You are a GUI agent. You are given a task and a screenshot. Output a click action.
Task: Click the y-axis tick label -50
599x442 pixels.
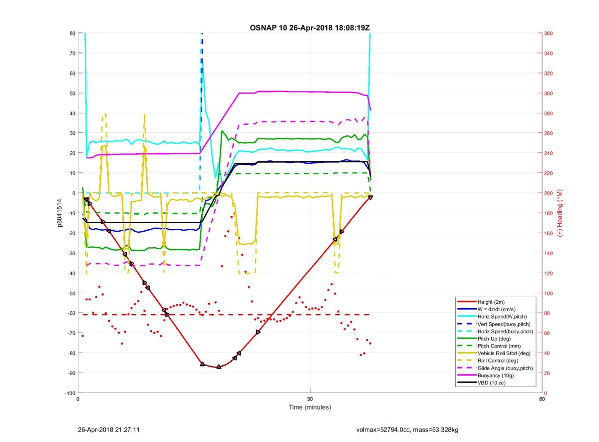tap(71, 293)
